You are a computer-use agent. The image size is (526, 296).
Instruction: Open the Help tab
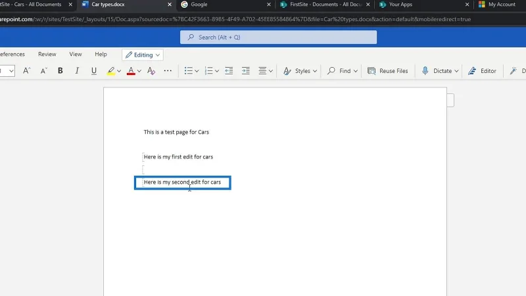coord(101,54)
